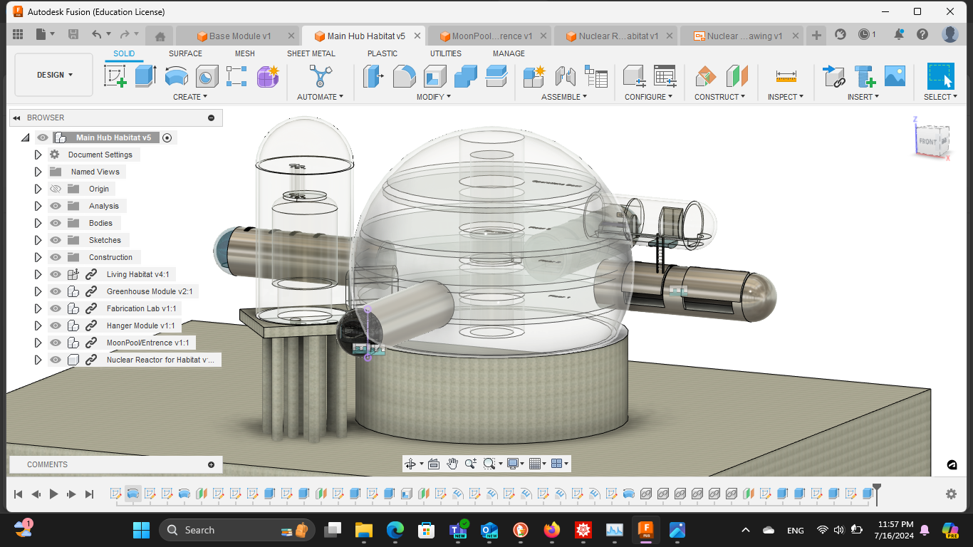
Task: Open the CONSTRUCT dropdown menu
Action: coord(719,97)
